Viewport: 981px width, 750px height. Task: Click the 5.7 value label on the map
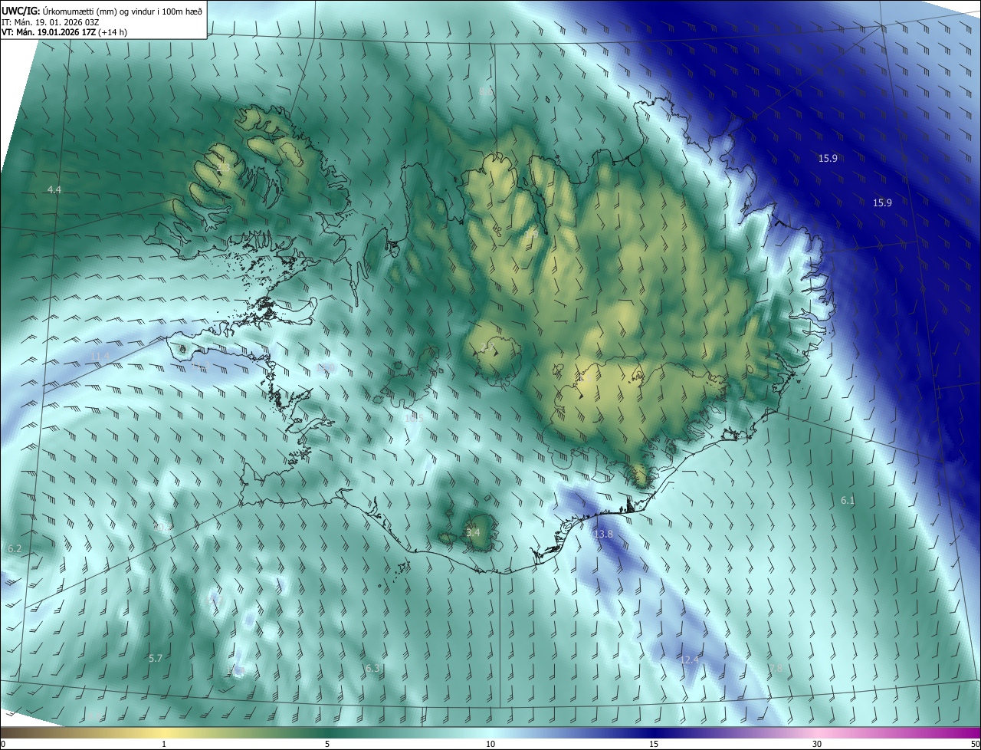[156, 659]
